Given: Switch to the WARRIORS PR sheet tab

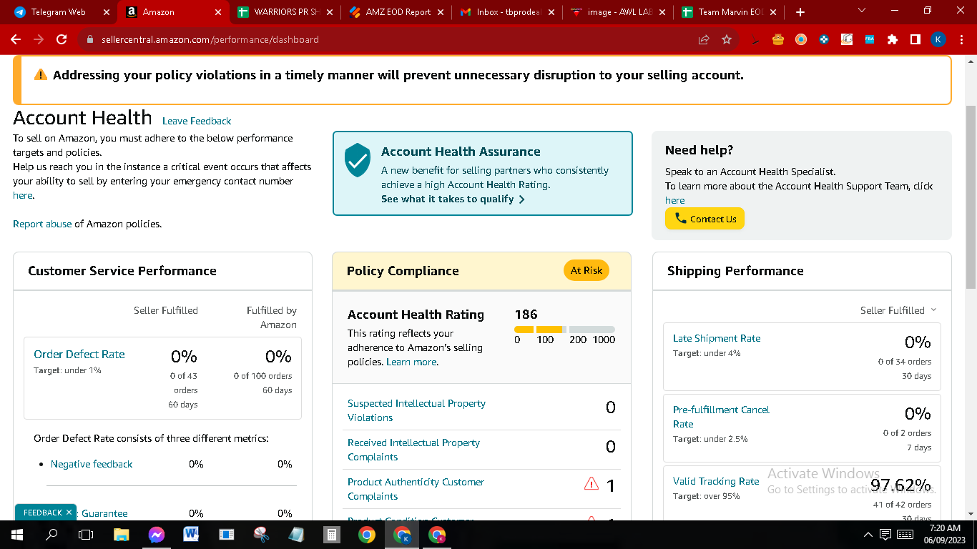Looking at the screenshot, I should (286, 12).
